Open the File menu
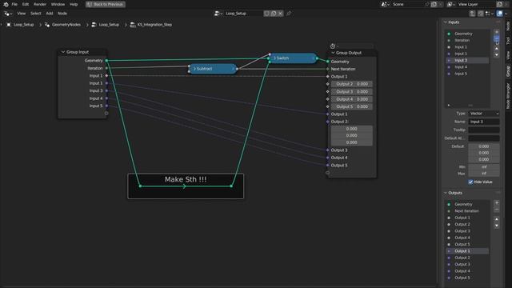 [14, 4]
